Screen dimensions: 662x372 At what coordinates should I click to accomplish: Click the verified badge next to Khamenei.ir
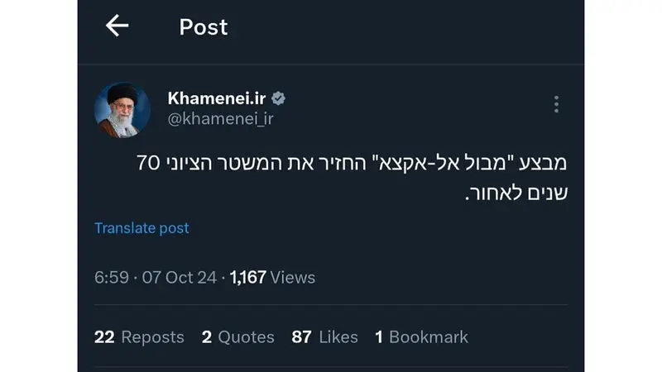[278, 98]
